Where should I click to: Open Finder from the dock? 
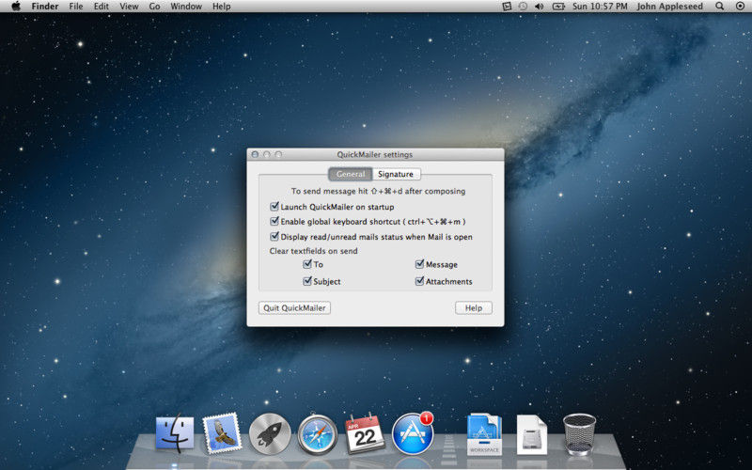pyautogui.click(x=175, y=434)
